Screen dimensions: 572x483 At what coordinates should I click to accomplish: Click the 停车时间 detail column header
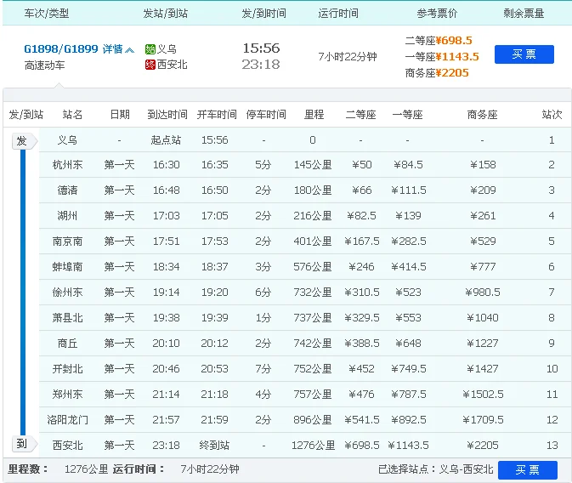[x=266, y=115]
